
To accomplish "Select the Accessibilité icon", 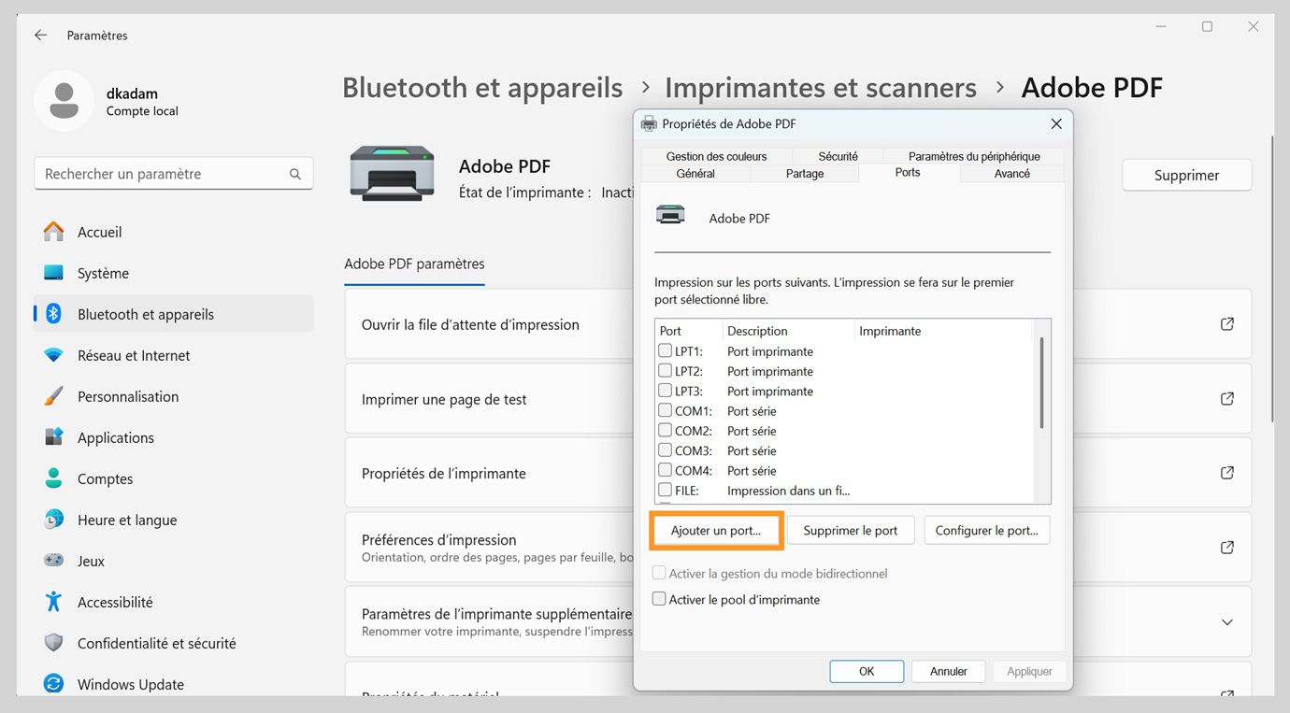I will pyautogui.click(x=53, y=602).
